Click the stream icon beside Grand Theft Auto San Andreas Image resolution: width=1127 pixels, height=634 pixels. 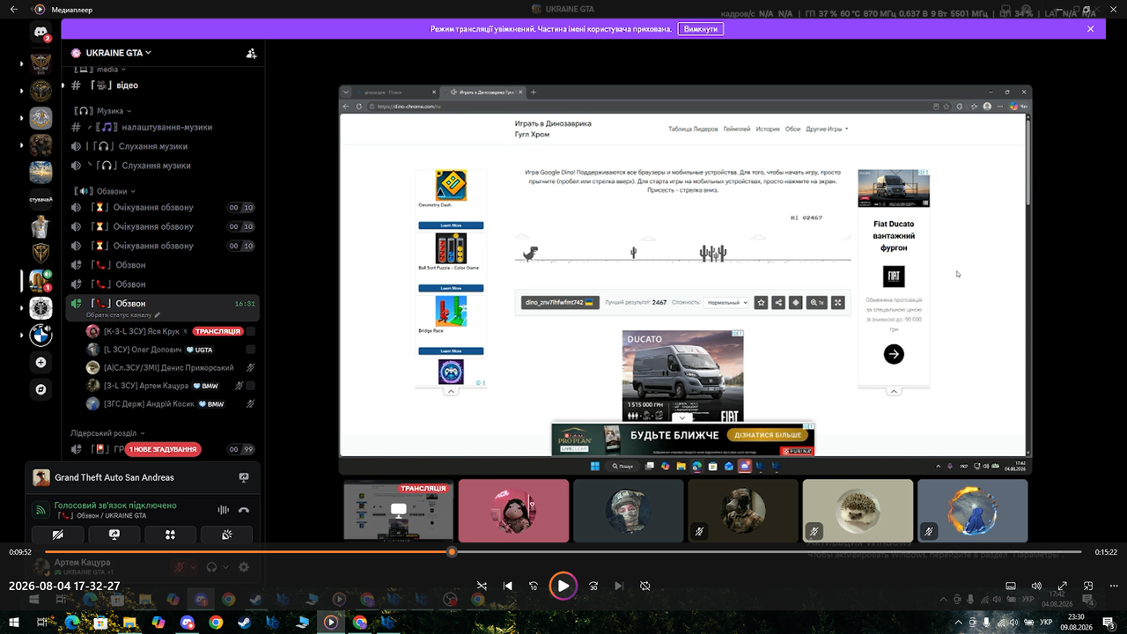click(243, 477)
